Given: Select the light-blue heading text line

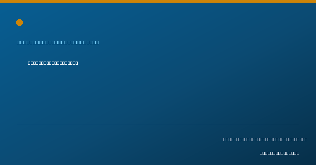Looking at the screenshot, I should pyautogui.click(x=58, y=42).
